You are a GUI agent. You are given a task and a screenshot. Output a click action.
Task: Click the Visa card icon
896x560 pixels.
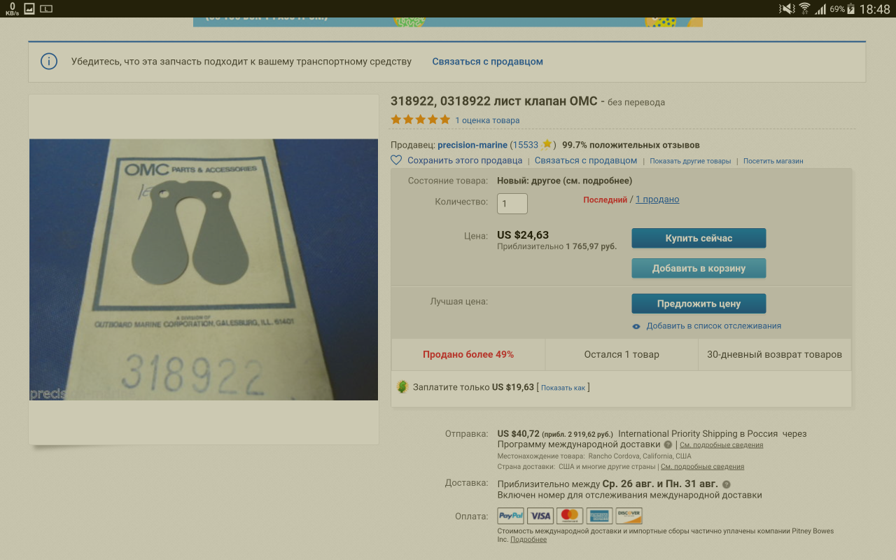540,516
